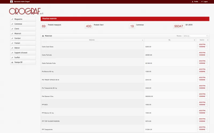Show bobine for PP Trasparente
214x133 pixels.
click(x=202, y=128)
